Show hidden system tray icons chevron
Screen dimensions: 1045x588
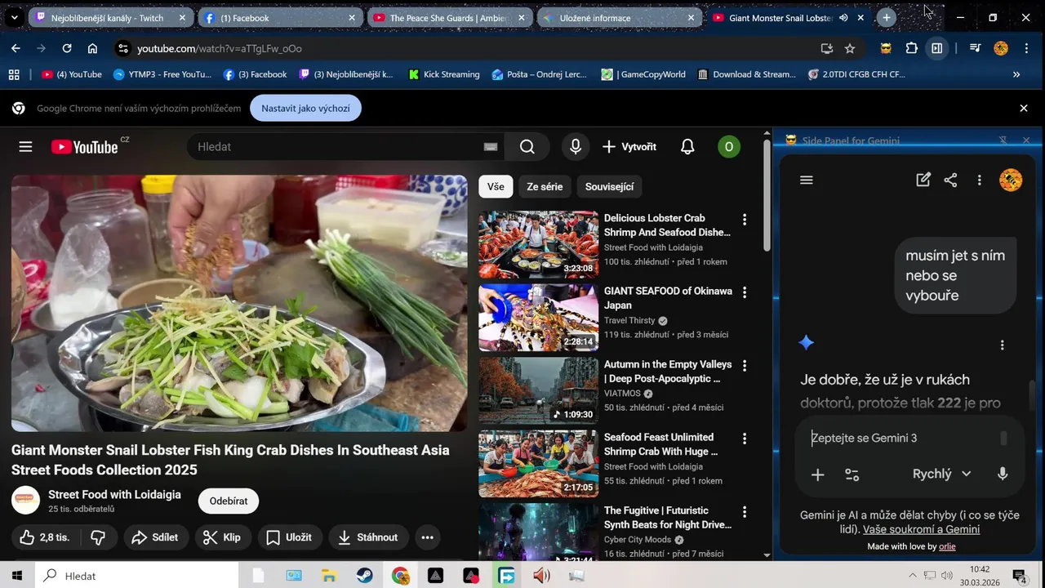pyautogui.click(x=912, y=576)
